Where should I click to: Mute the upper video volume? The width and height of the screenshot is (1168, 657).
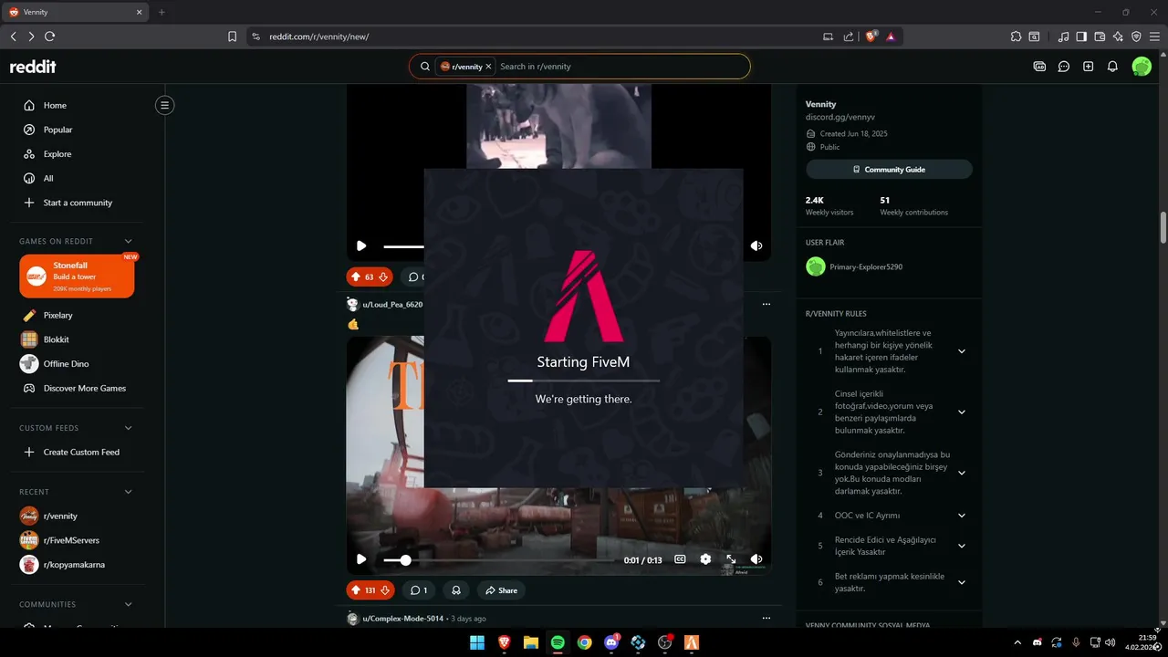tap(756, 245)
